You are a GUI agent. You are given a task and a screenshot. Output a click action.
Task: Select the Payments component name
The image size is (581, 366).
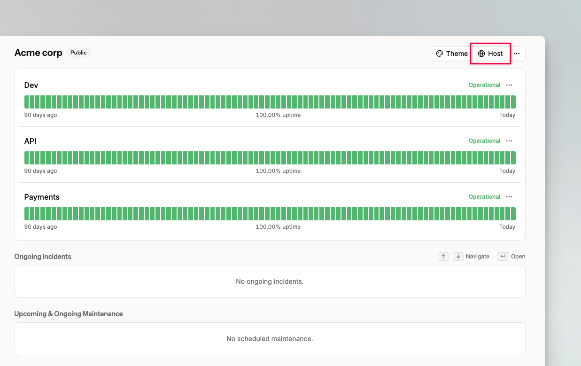(42, 197)
